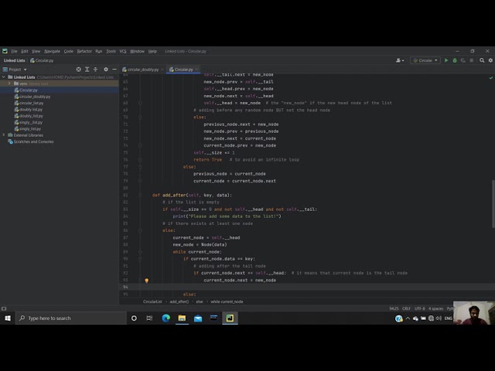Open the Refactor menu
495x371 pixels.
coord(84,51)
